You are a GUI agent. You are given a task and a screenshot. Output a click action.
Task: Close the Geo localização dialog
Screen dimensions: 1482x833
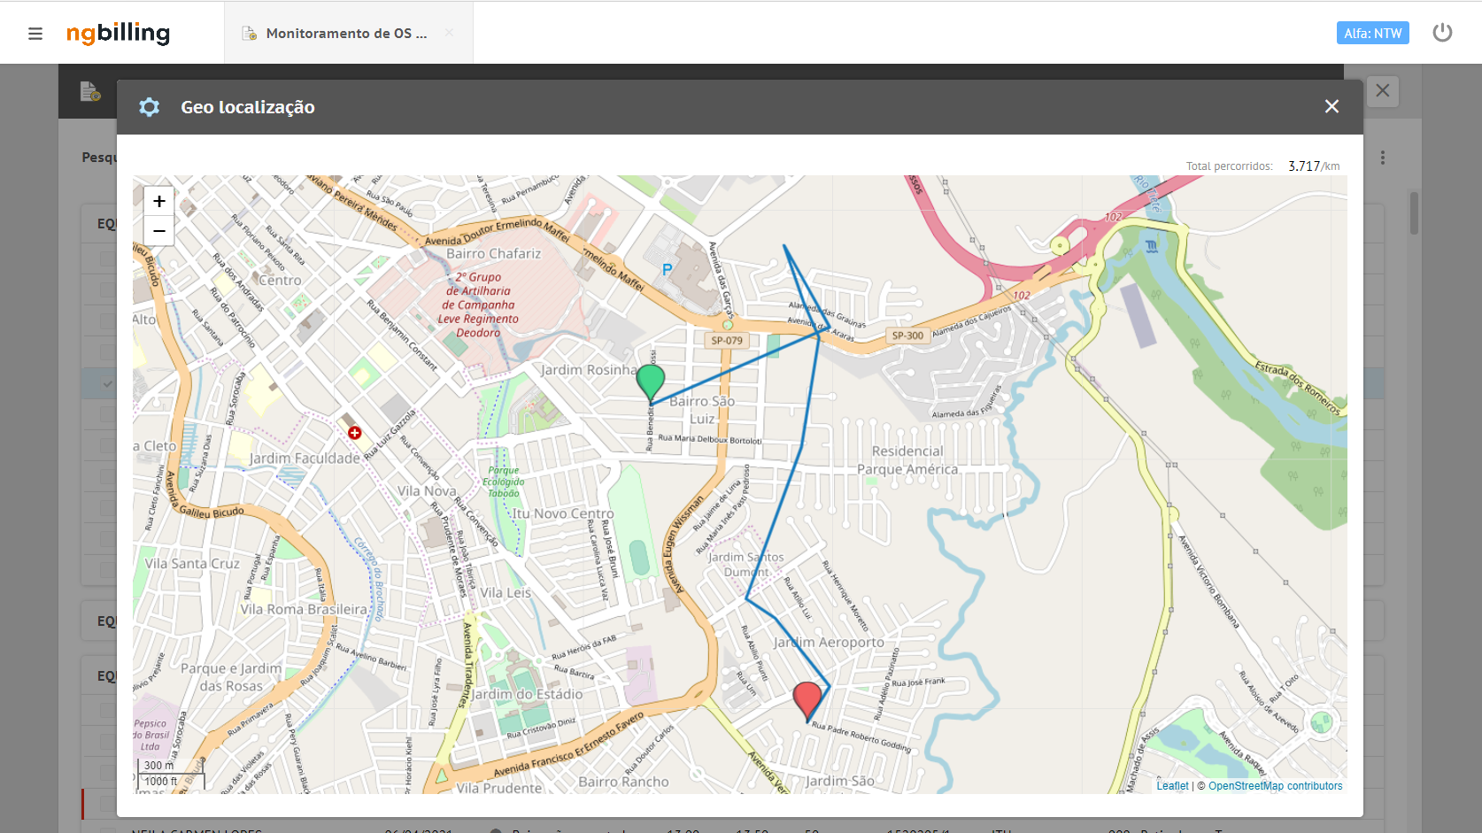pos(1331,106)
